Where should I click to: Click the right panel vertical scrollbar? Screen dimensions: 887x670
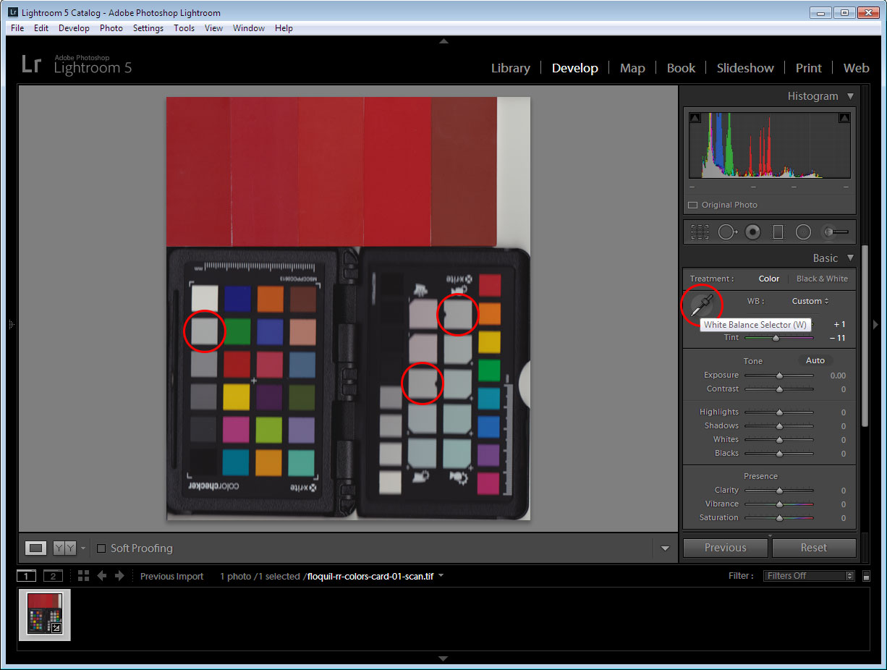864,336
